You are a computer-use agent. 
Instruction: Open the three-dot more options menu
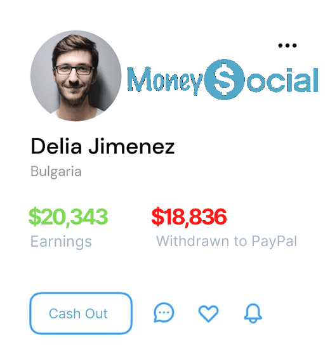coord(287,46)
